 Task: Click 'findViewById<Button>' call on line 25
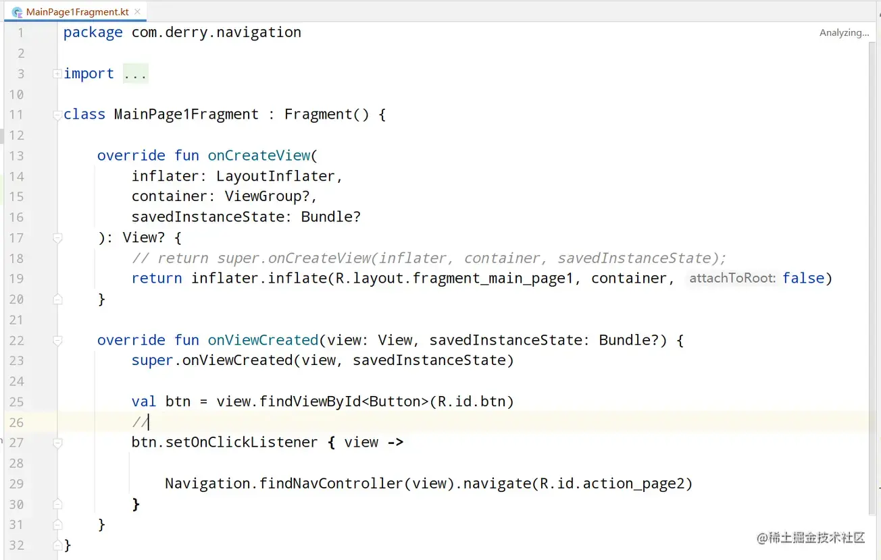coord(344,401)
